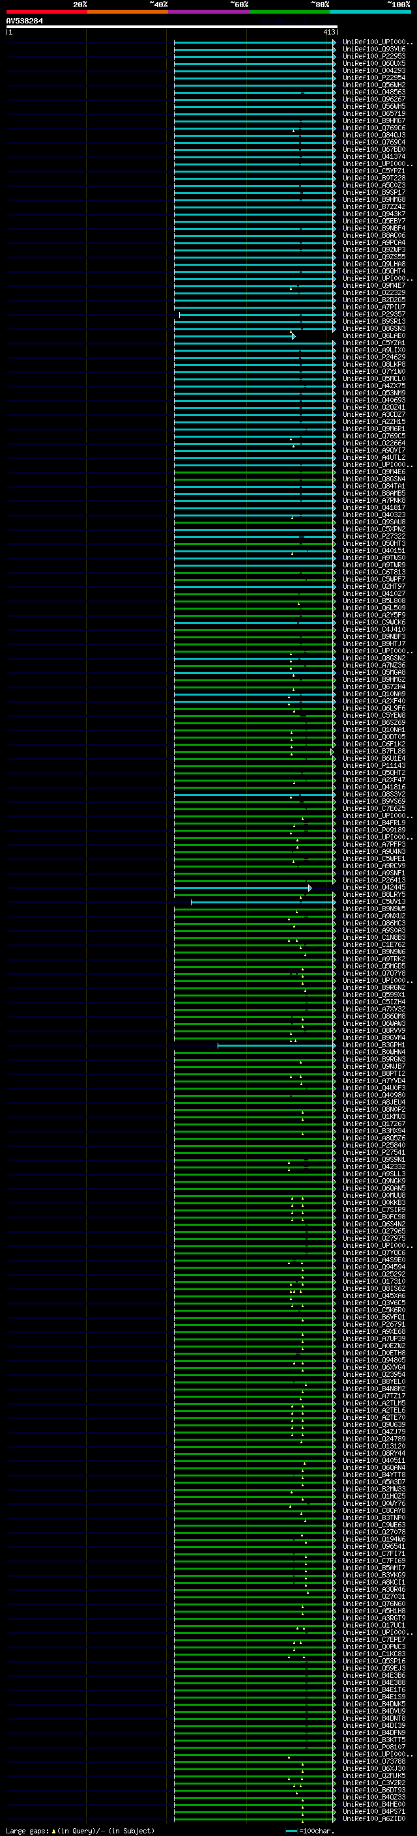Click the orange ~40% identity color swatch
This screenshot has width=417, height=1836.
[x=127, y=12]
